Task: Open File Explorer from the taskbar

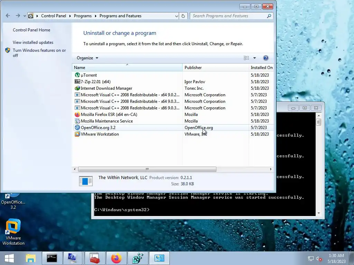Action: [31, 258]
